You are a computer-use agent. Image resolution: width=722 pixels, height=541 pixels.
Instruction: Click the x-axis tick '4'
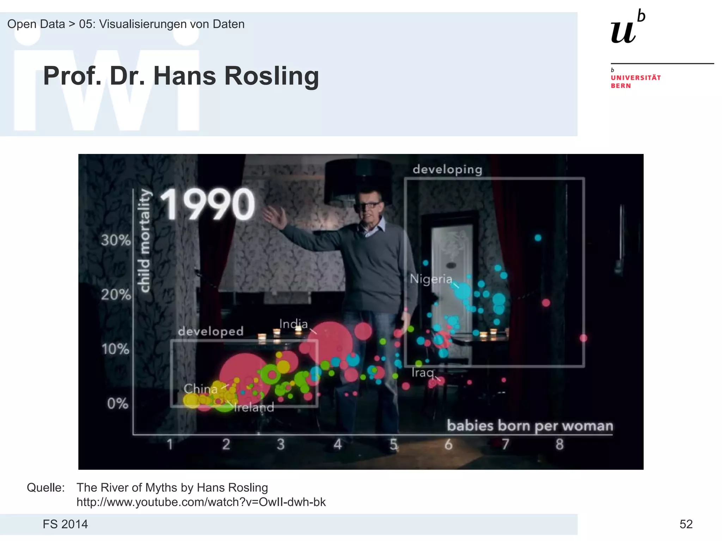coord(338,444)
